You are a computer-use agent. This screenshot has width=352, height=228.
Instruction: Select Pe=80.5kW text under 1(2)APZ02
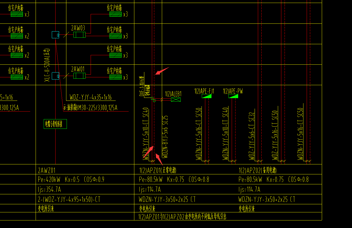(274, 179)
